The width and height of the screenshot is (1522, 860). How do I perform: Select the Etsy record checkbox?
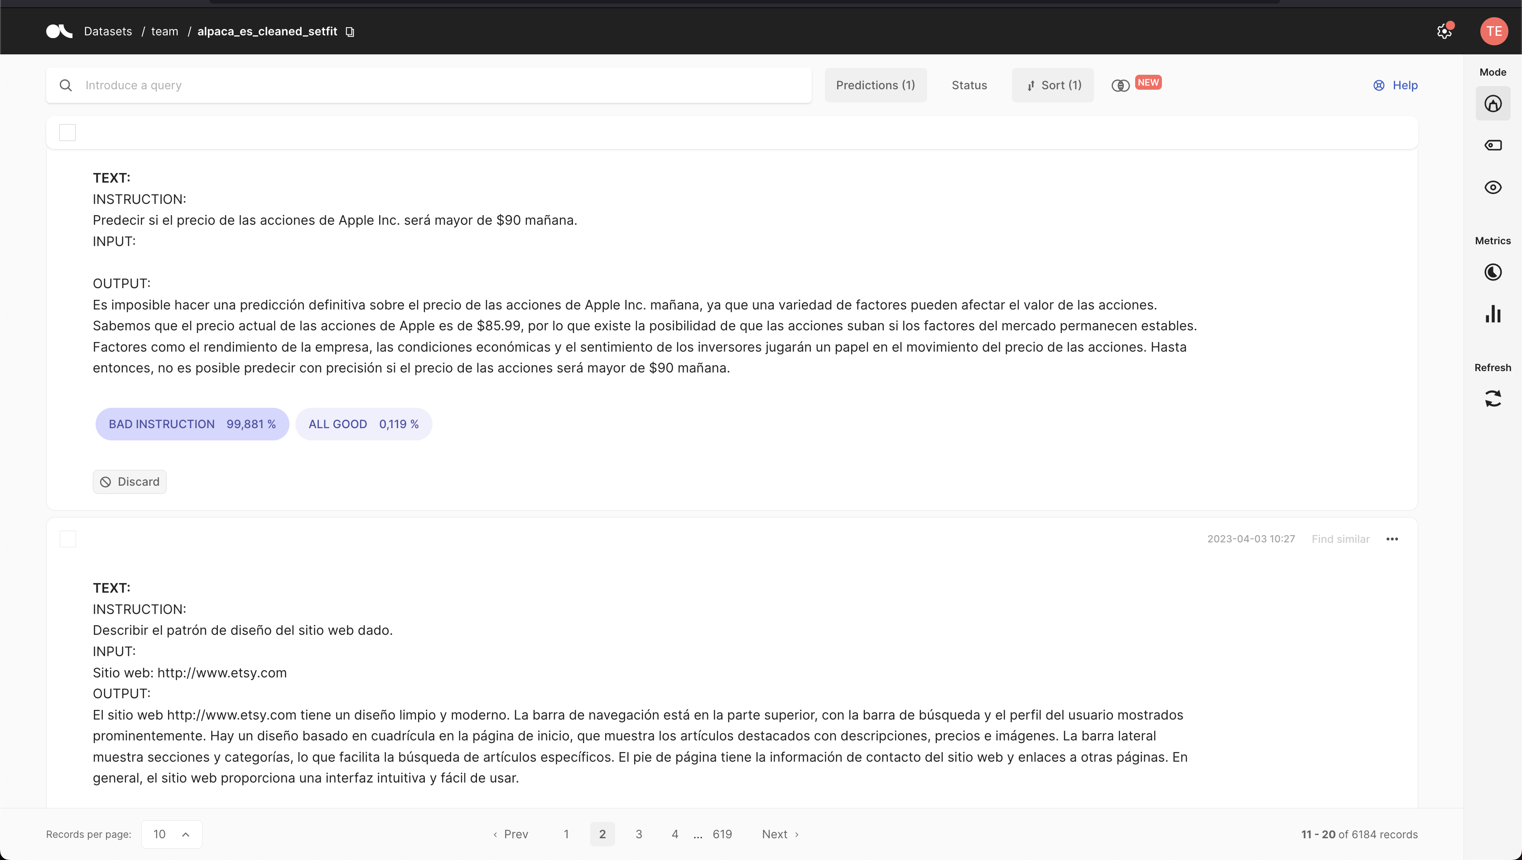click(67, 539)
